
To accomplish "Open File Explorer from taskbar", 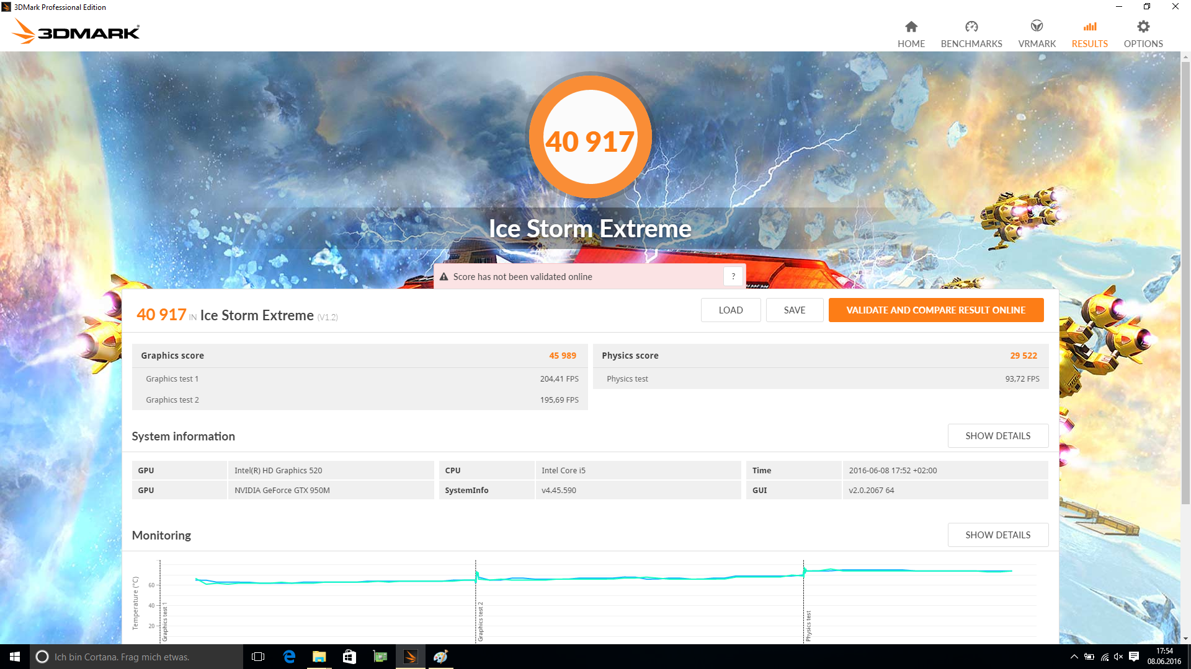I will coord(319,657).
